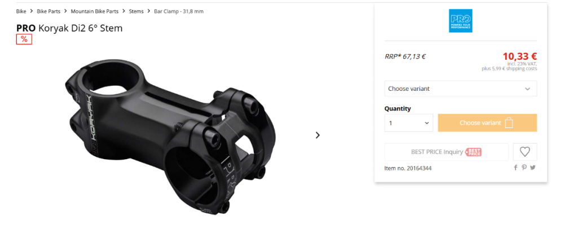Navigate to Mountain Bike Parts breadcrumb
564x233 pixels.
[95, 11]
